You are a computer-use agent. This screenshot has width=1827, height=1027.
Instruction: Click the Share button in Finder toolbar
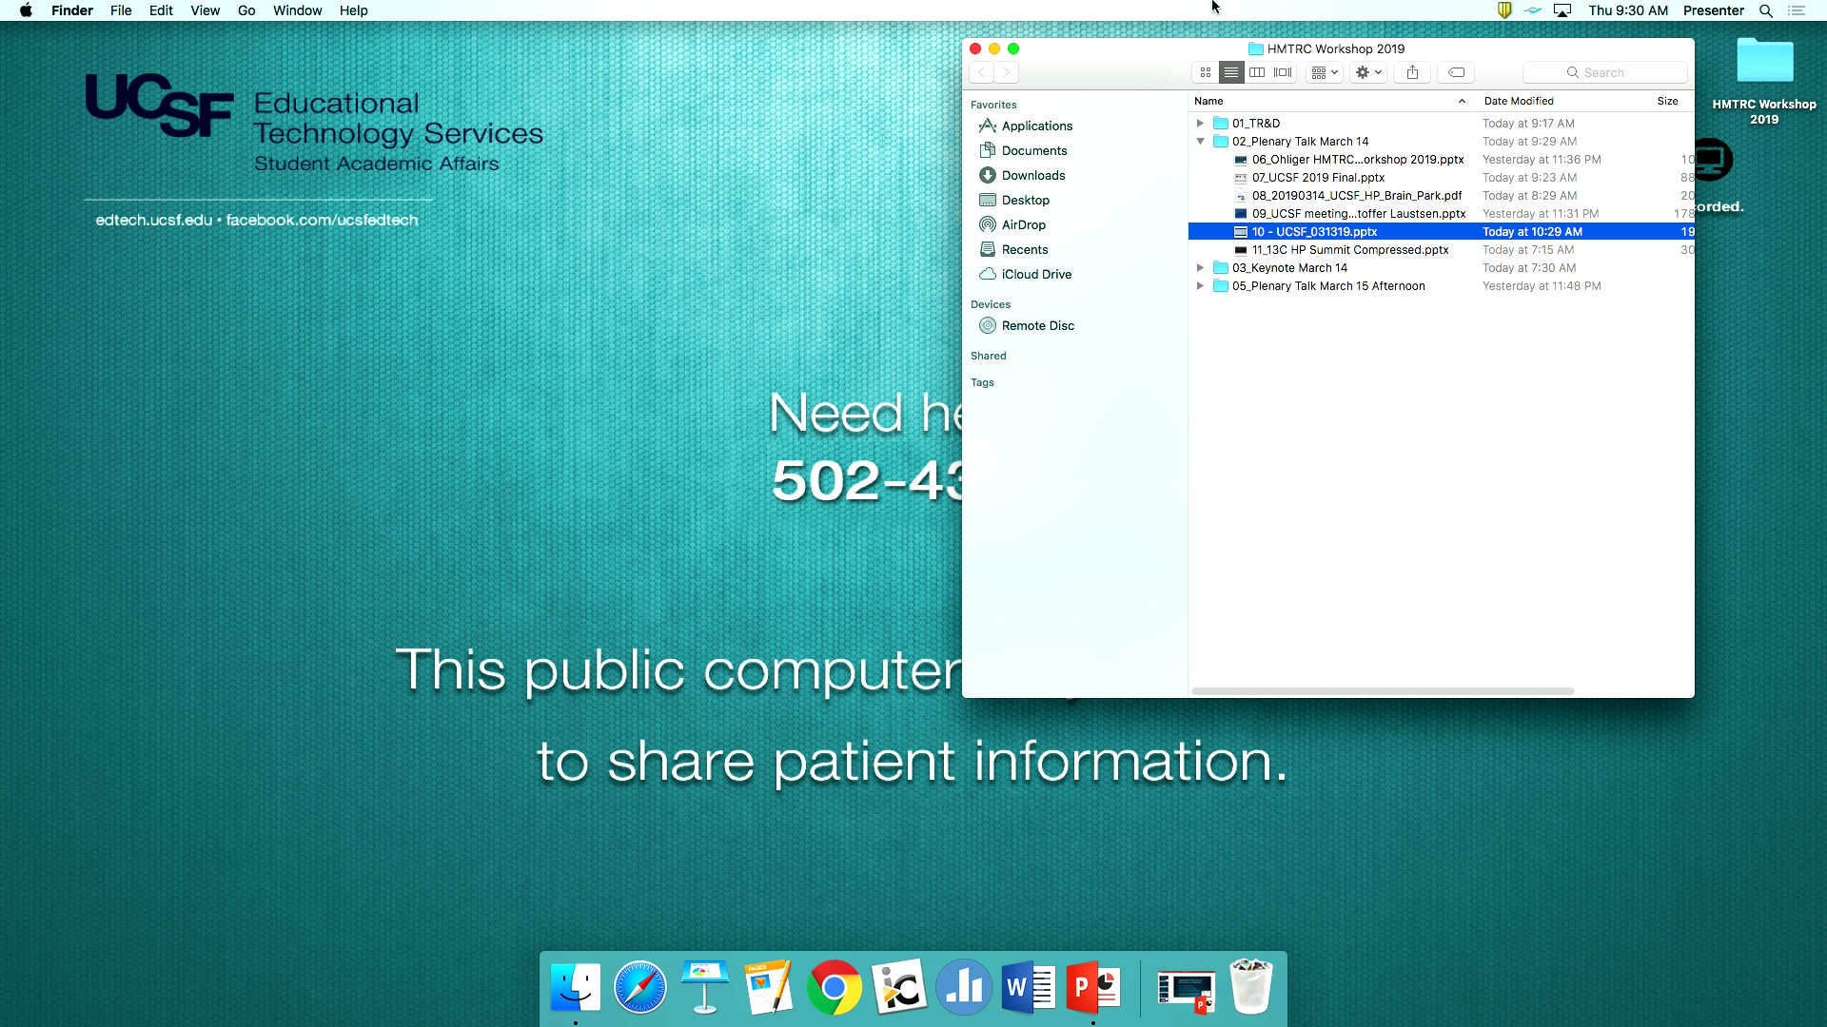pos(1413,72)
